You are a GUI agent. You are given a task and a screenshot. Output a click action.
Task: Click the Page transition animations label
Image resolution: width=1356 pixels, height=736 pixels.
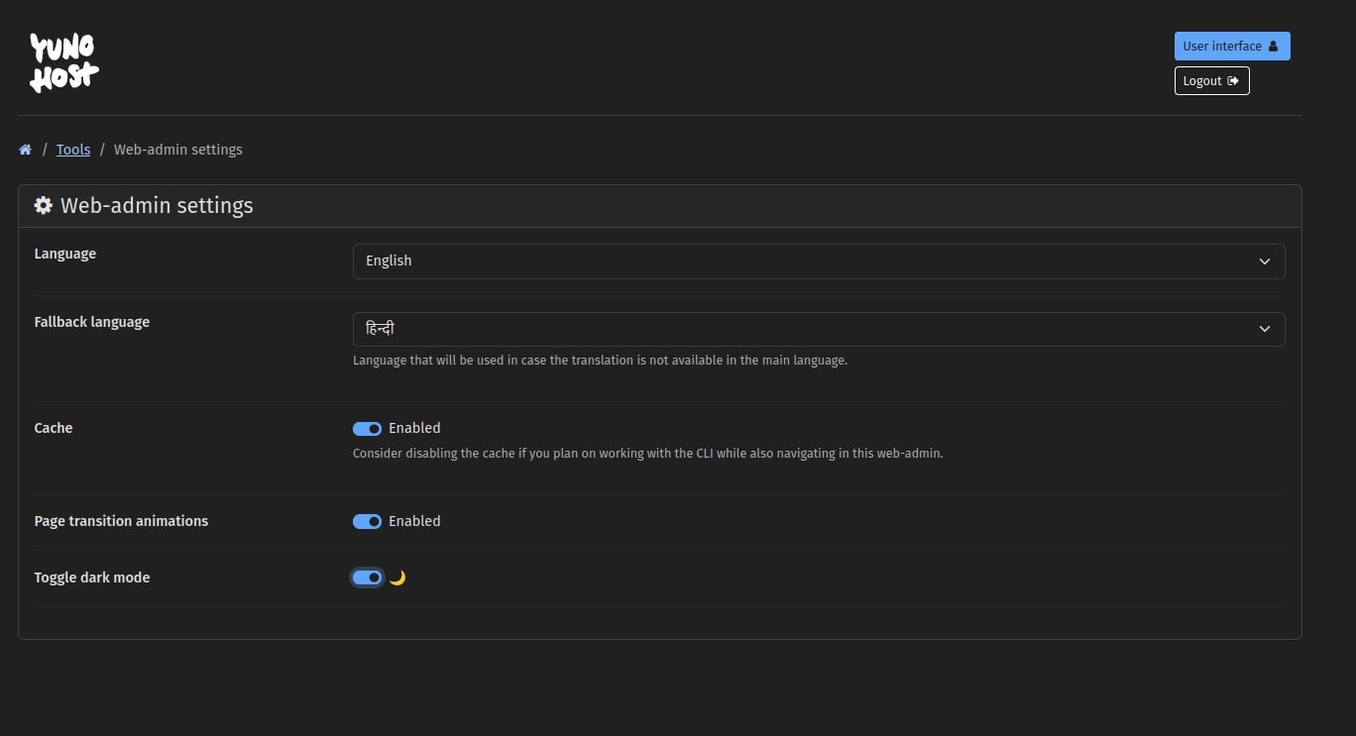(121, 521)
